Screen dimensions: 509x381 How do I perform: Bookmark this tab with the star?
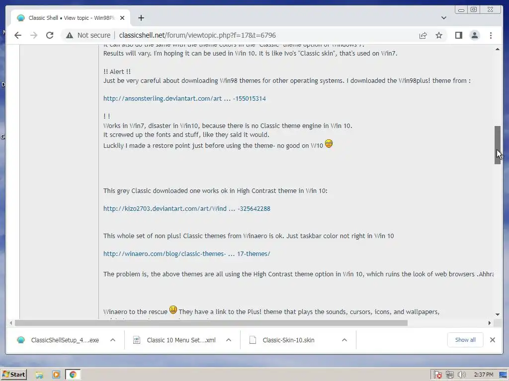[x=439, y=35]
